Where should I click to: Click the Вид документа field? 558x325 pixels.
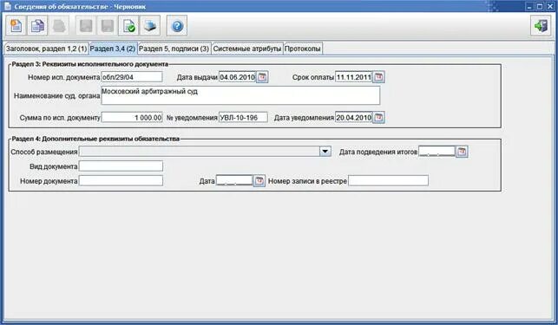(x=121, y=166)
